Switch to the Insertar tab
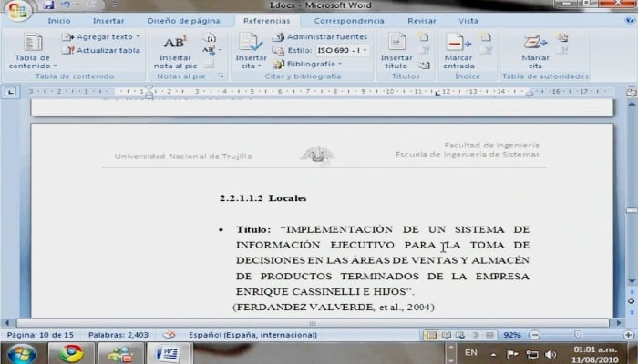 (x=108, y=21)
